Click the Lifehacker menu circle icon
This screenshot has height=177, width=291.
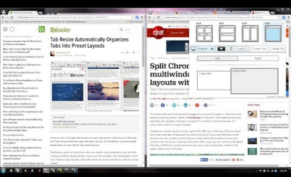(5, 29)
